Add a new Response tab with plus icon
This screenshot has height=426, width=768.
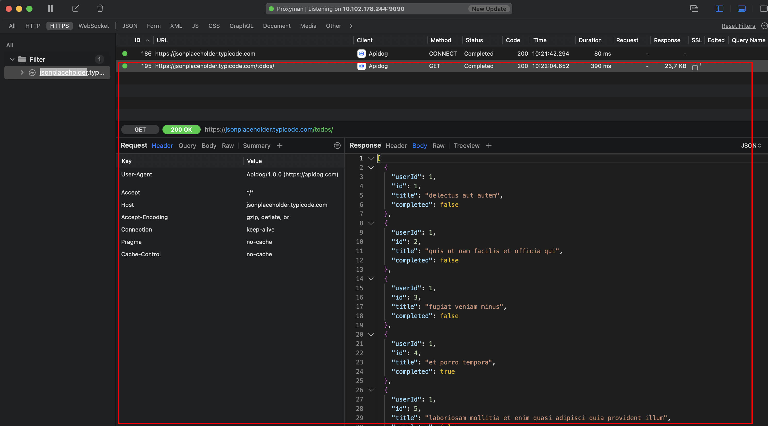coord(489,146)
